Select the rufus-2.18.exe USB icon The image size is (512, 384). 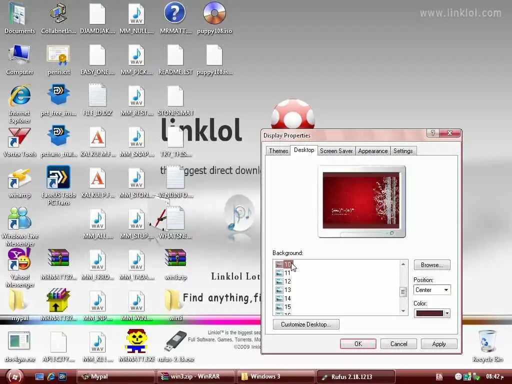point(176,347)
